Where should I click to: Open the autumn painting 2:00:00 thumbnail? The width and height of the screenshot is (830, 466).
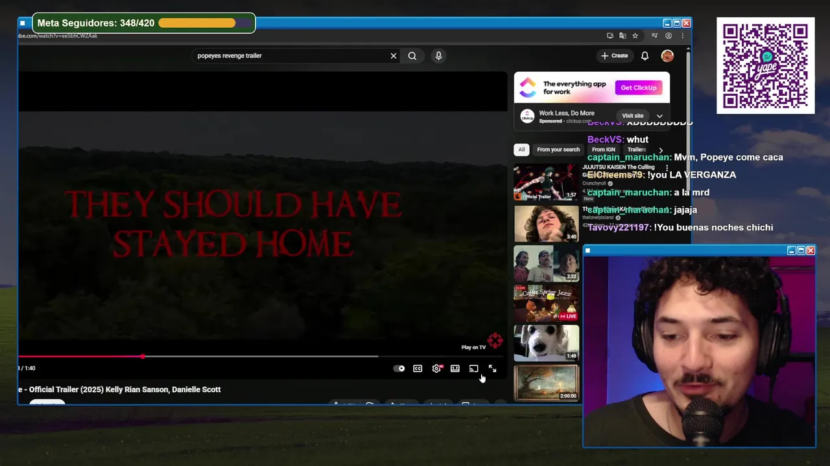[546, 383]
